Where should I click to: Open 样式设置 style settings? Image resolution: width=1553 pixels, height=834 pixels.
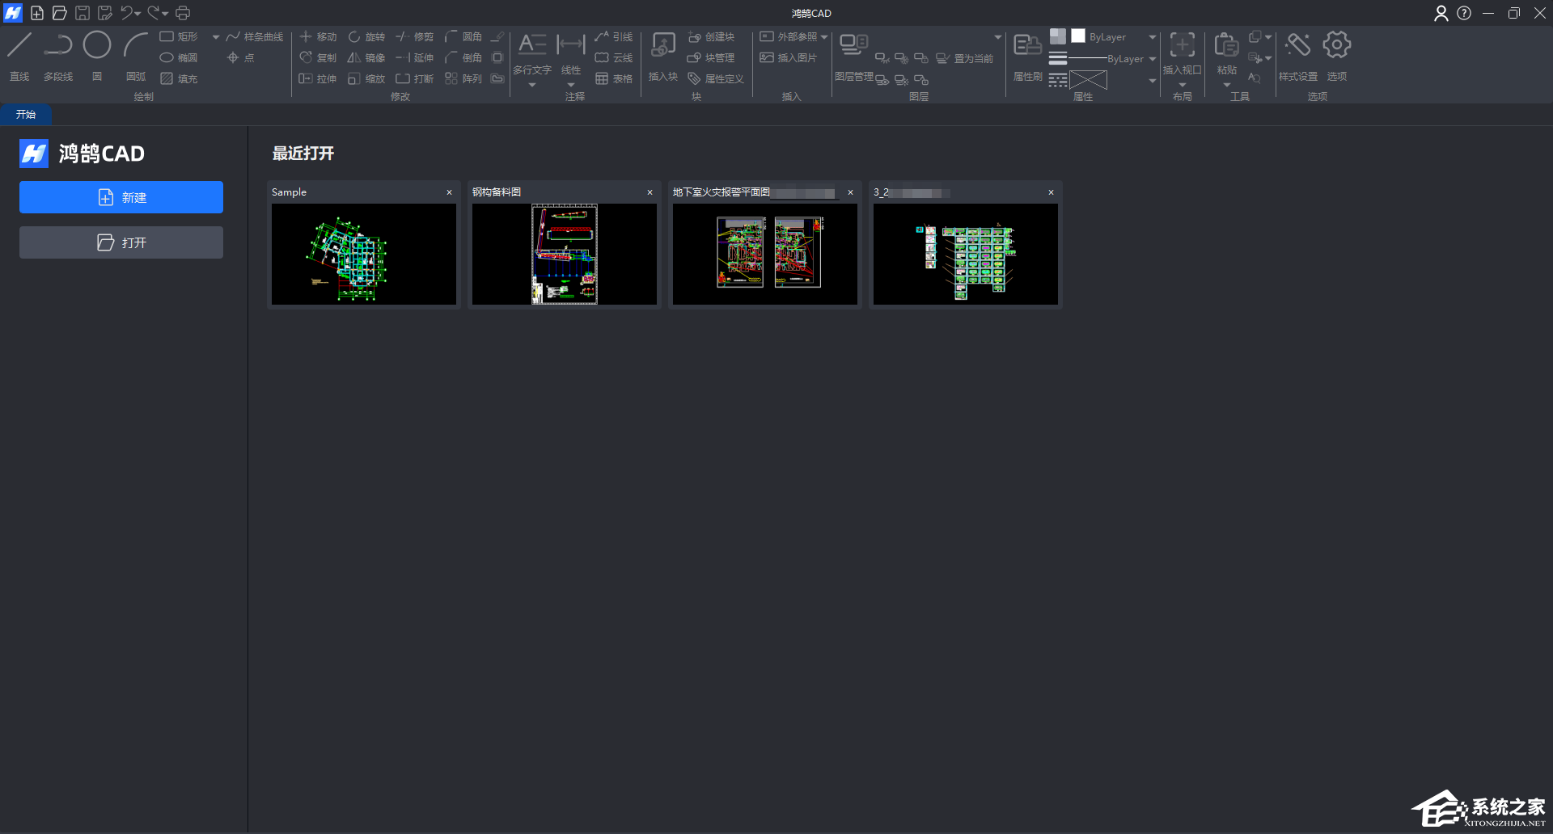[1298, 56]
